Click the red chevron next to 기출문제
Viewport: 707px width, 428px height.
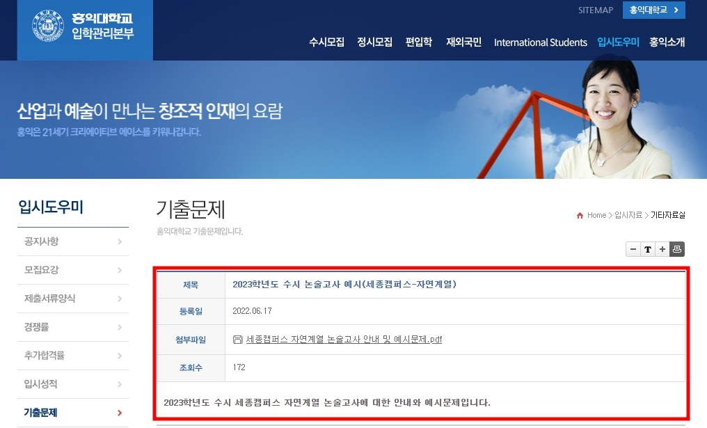coord(120,413)
